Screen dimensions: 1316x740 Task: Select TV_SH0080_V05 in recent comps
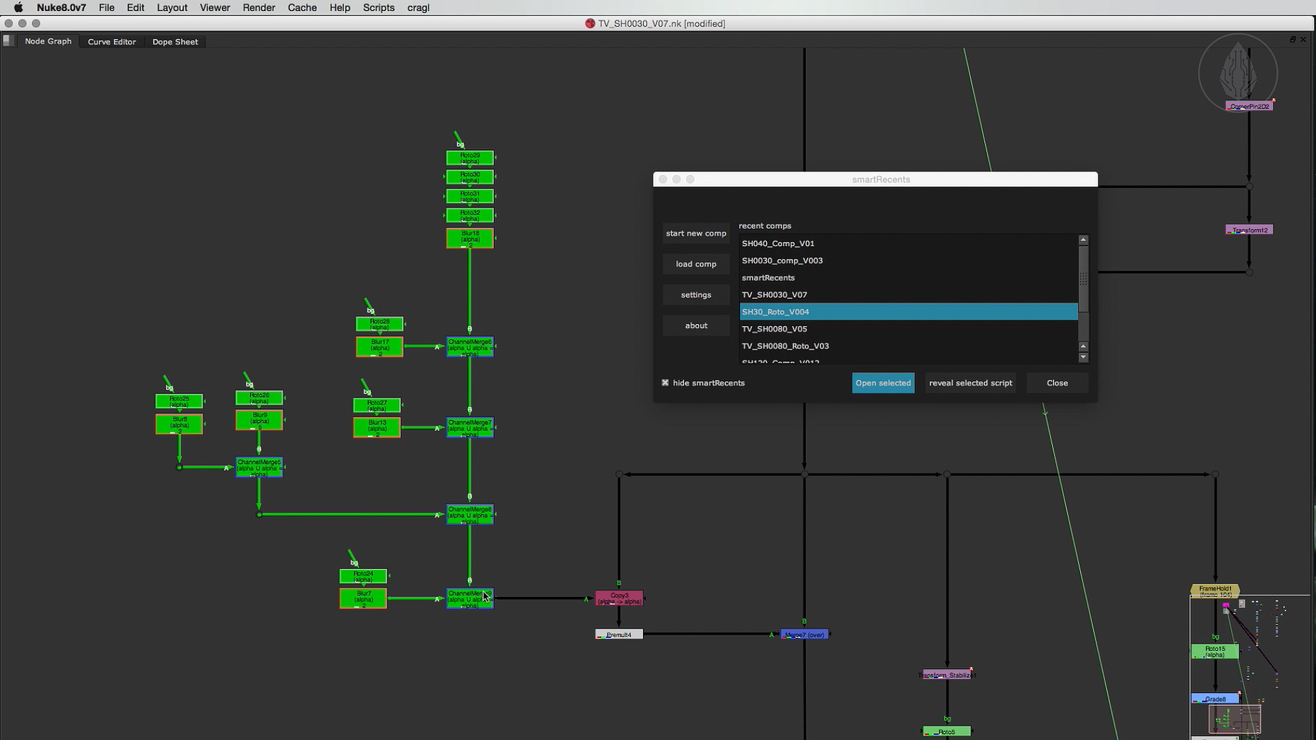click(909, 329)
